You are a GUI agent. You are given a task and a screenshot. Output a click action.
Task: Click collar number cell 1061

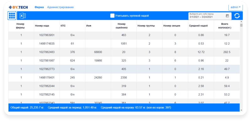(124, 44)
